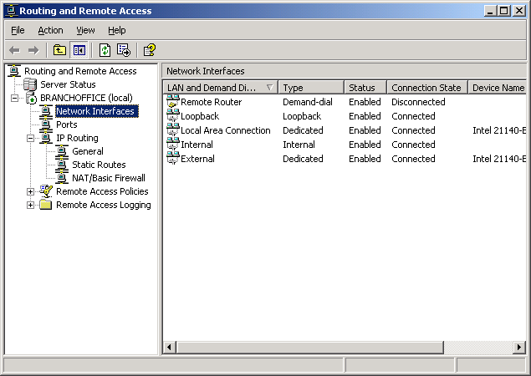The image size is (531, 376).
Task: Select the External row name
Action: coord(197,159)
